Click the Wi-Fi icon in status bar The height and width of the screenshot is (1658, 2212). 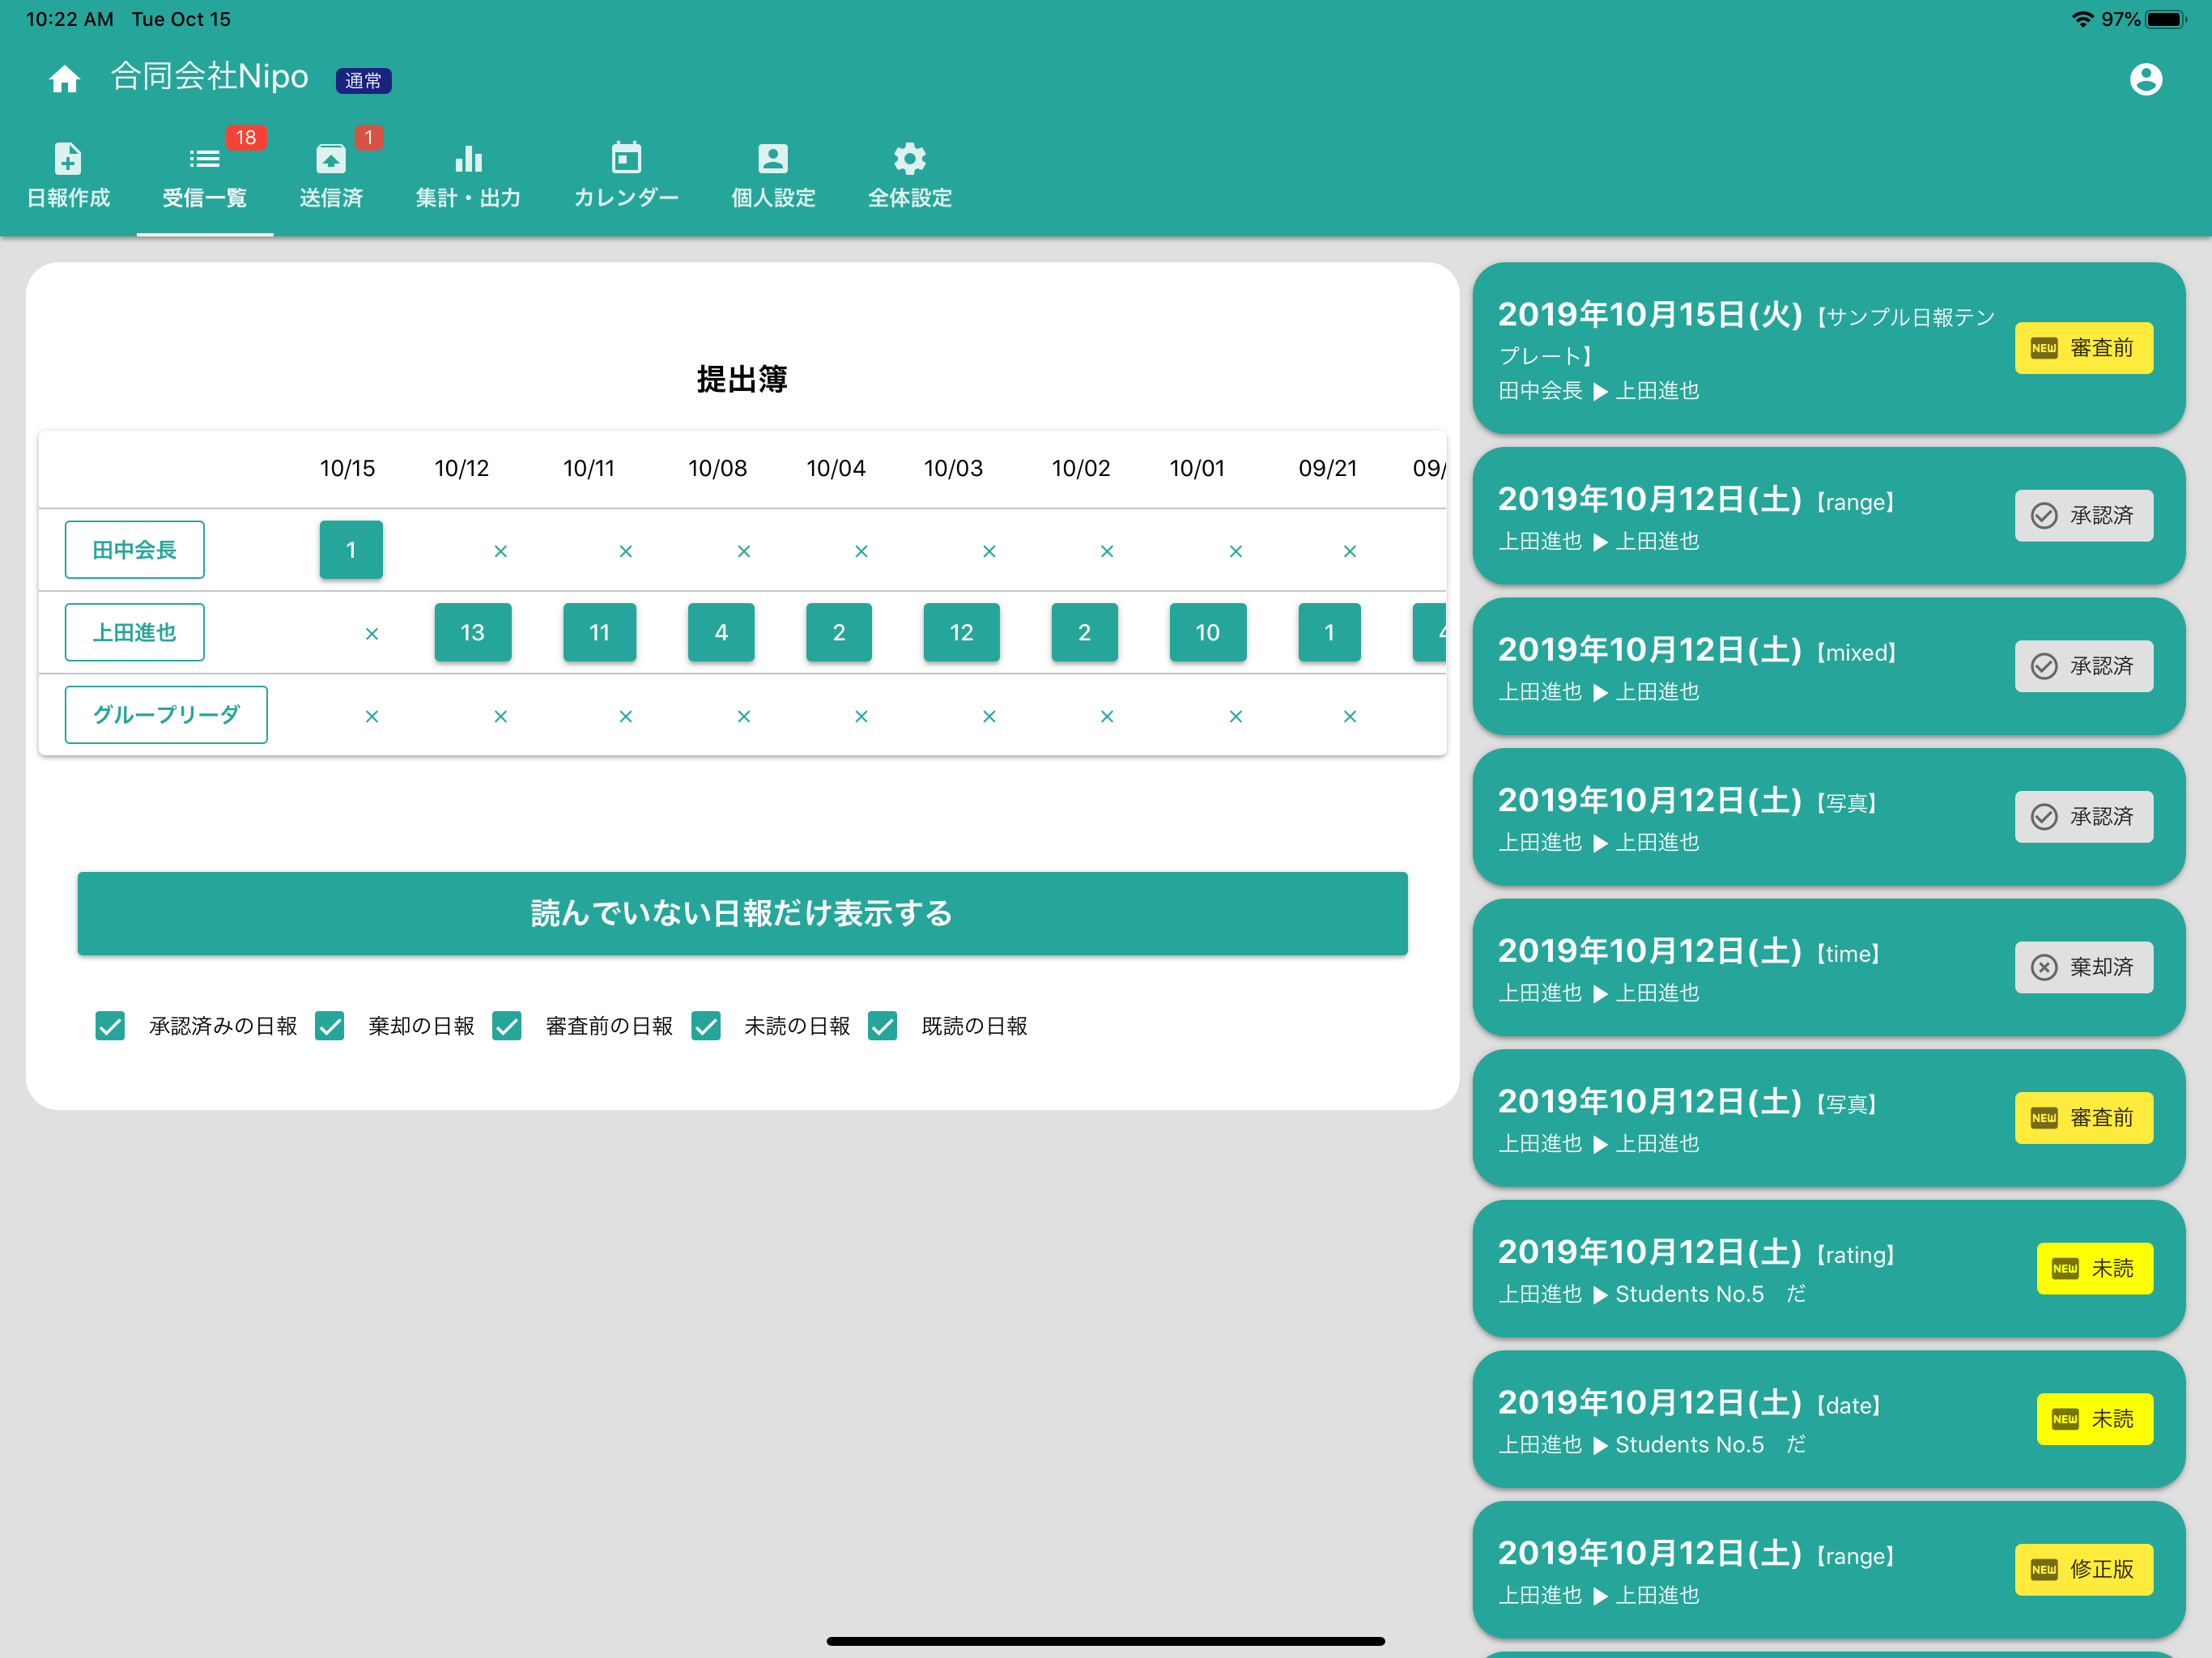2082,19
